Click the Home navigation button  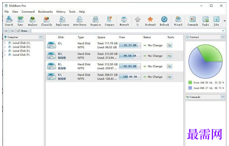click(23, 31)
